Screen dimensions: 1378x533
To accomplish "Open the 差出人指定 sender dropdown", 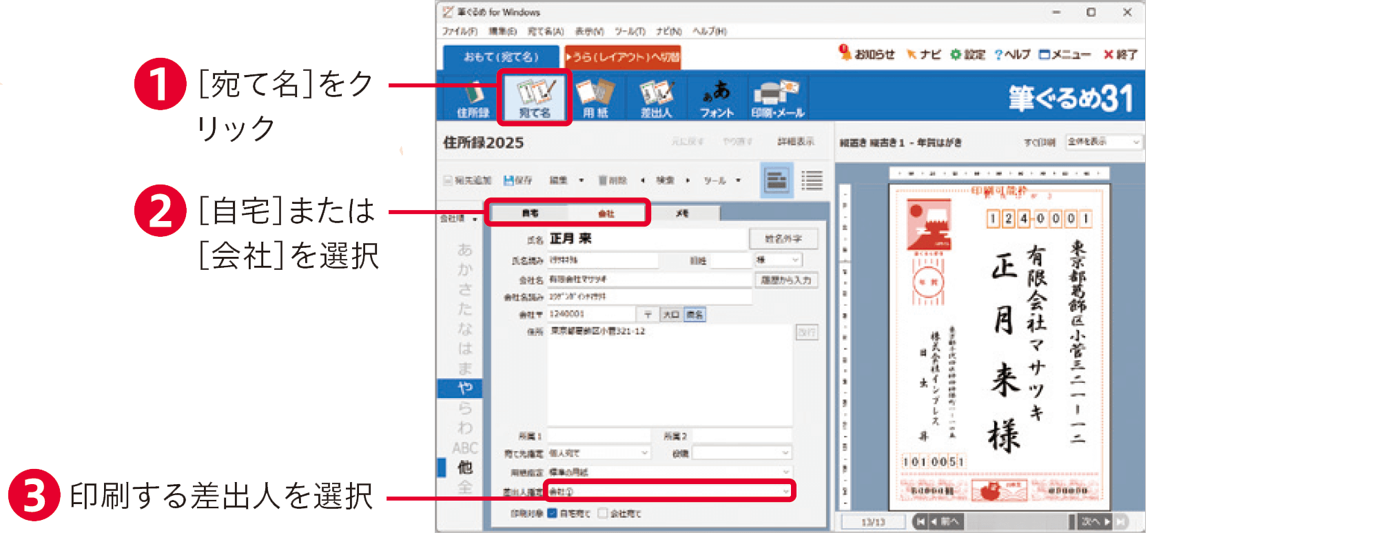I will point(670,491).
